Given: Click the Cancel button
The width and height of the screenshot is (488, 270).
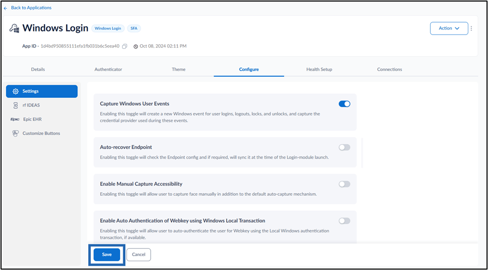Looking at the screenshot, I should 138,255.
